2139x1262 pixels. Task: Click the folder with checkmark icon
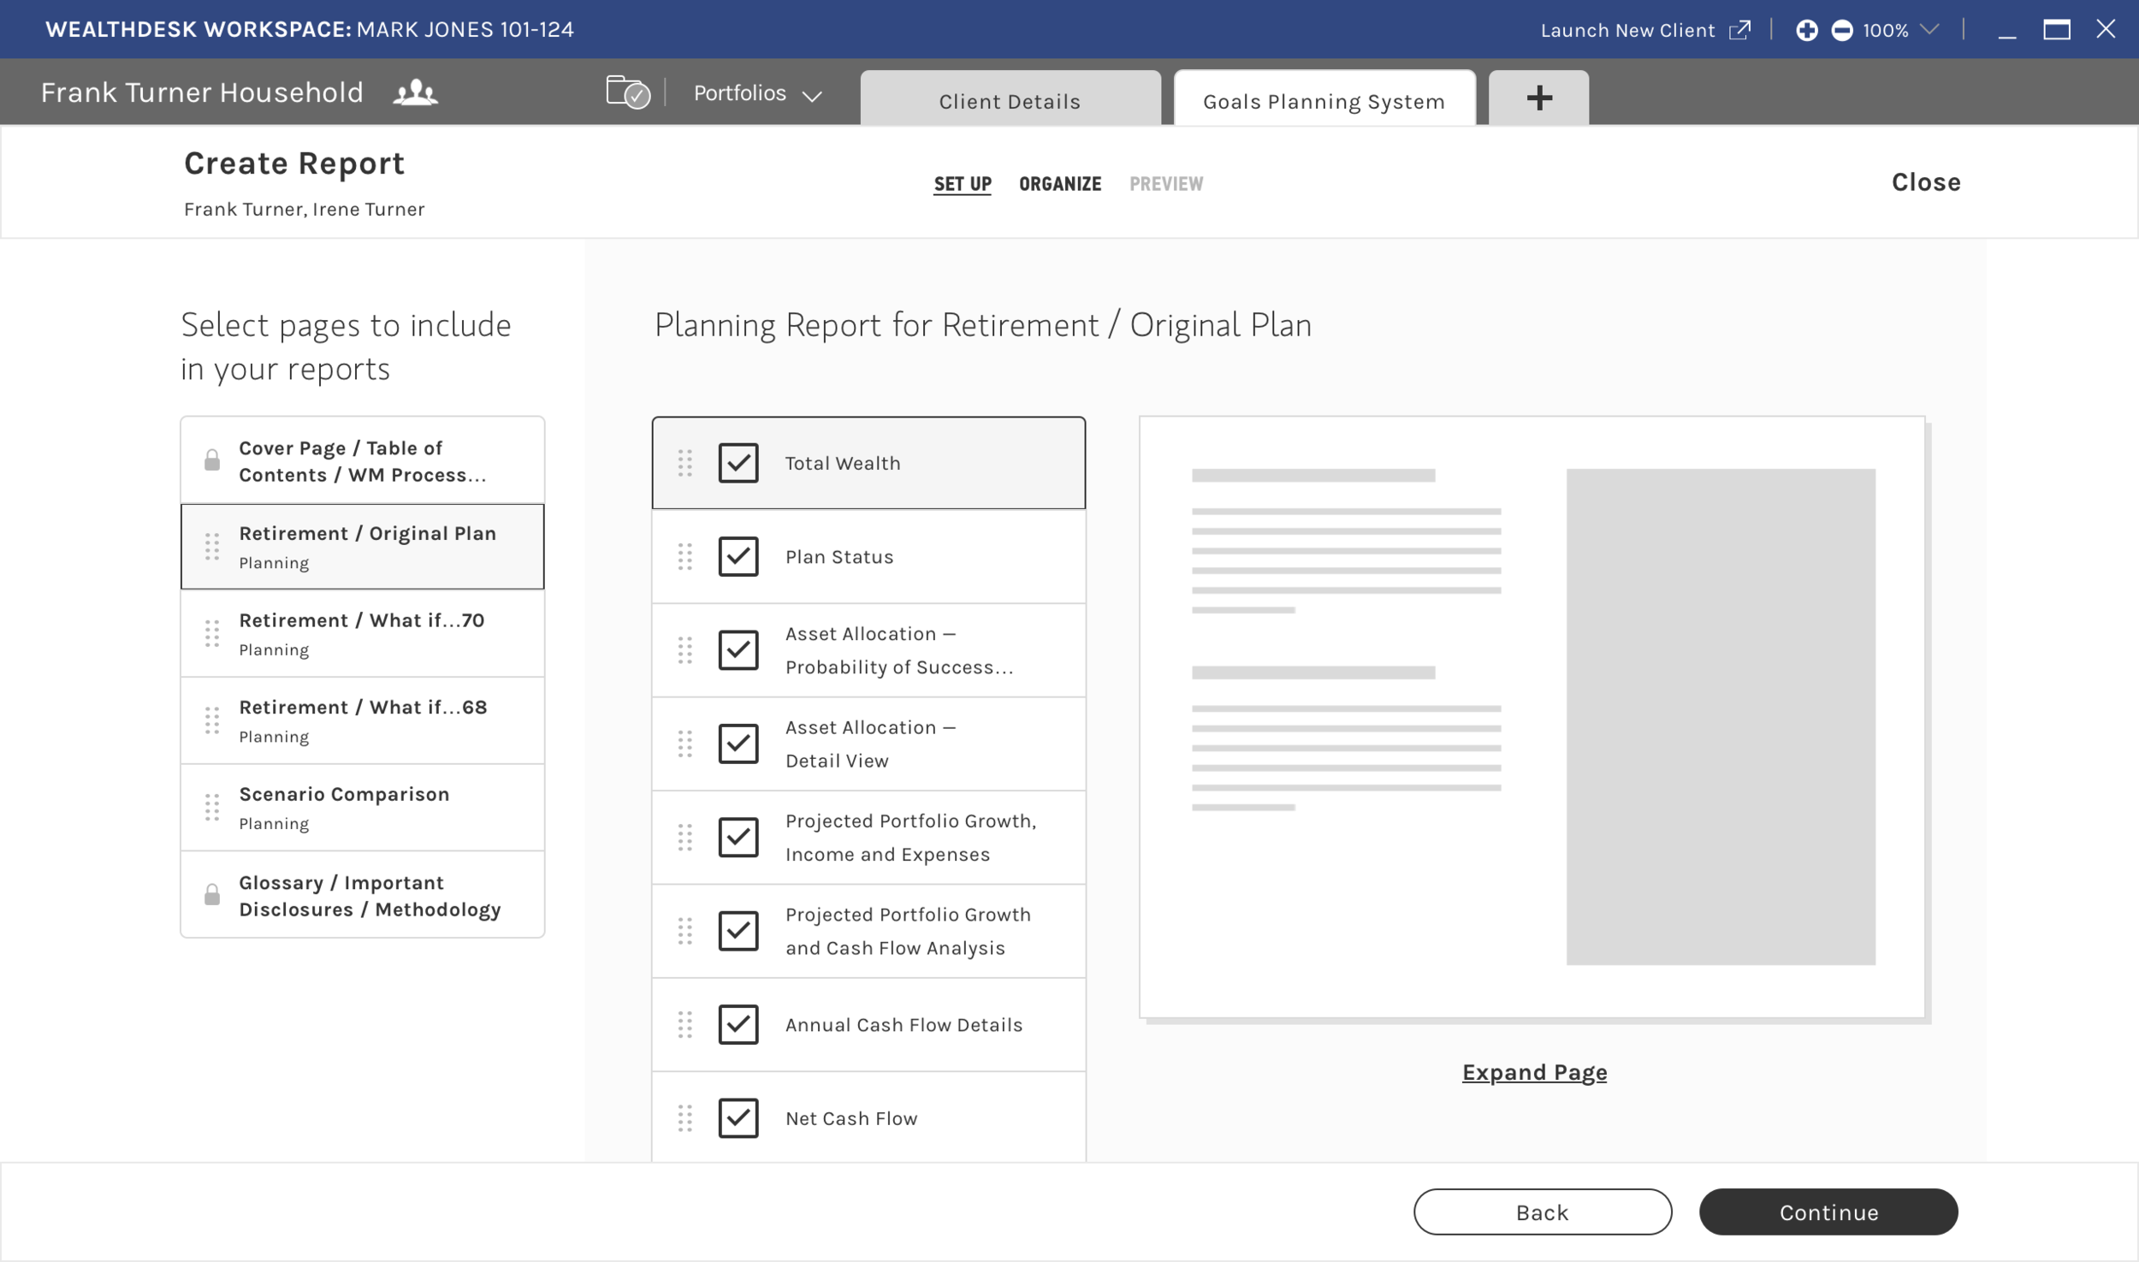click(628, 92)
